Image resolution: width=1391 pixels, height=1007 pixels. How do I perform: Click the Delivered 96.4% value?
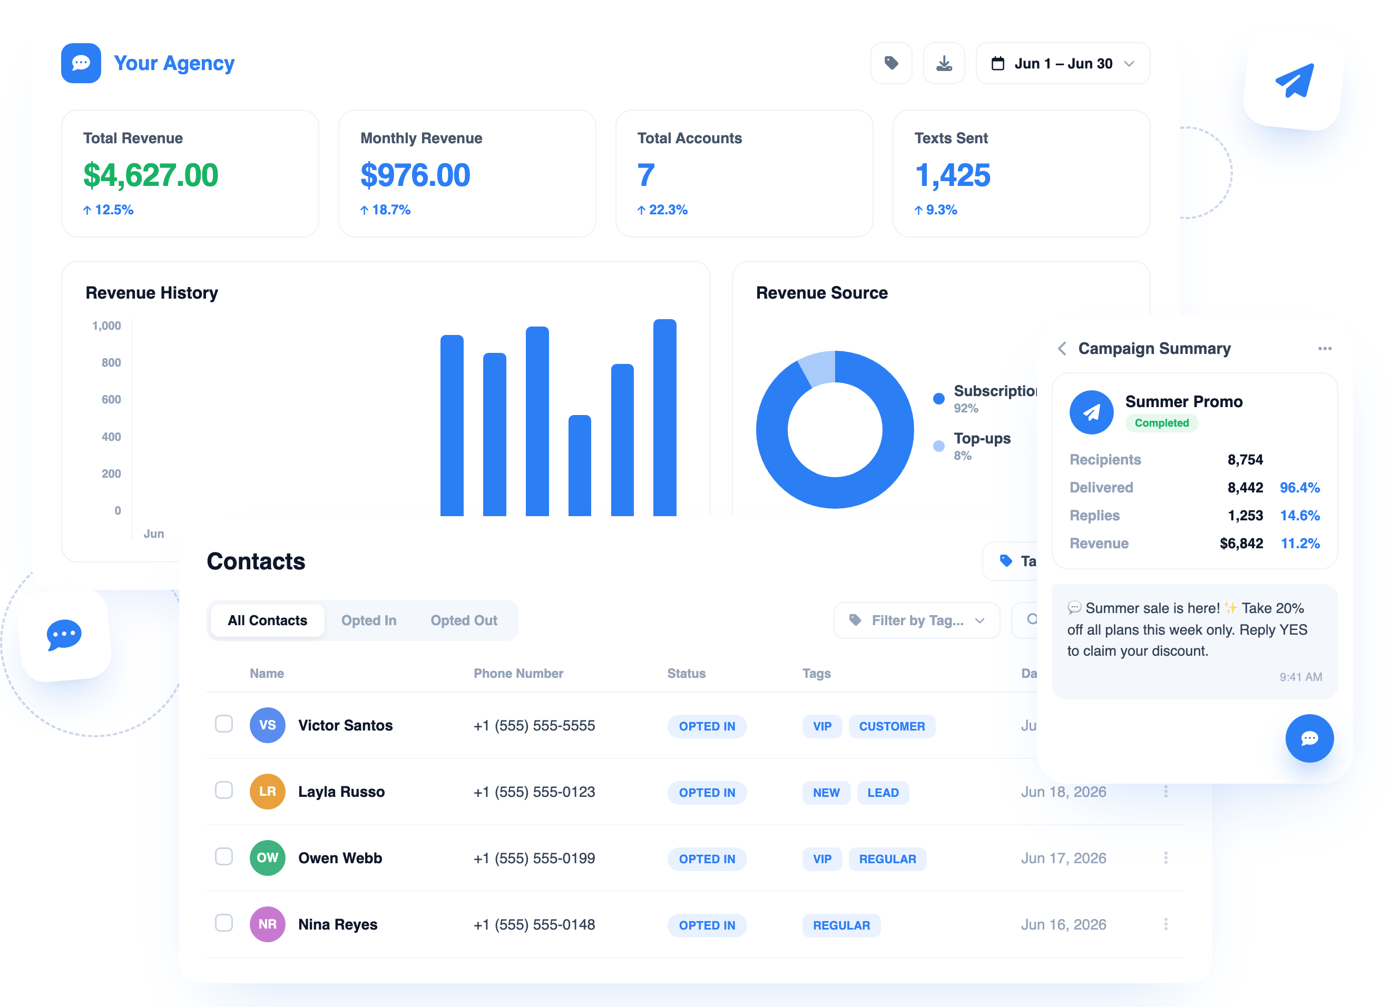click(x=1299, y=487)
